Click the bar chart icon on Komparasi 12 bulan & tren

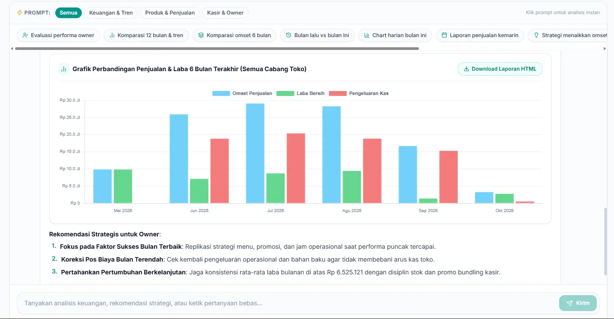point(112,35)
